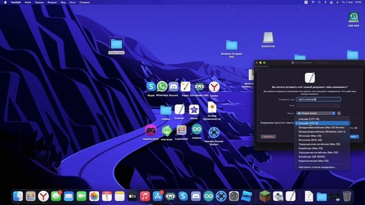Open the Правка menu

tap(39, 2)
